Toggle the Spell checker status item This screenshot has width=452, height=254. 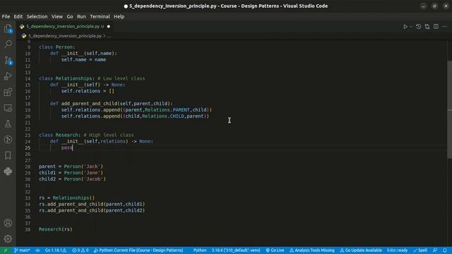pyautogui.click(x=420, y=250)
